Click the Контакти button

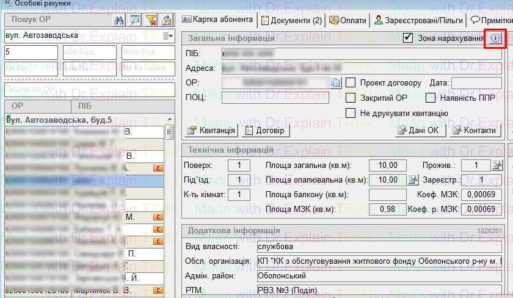coord(473,130)
